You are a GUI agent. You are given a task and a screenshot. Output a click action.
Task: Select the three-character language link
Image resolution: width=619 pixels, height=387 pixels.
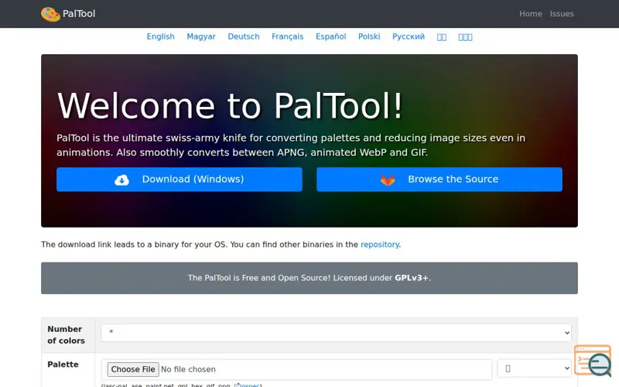pyautogui.click(x=465, y=37)
